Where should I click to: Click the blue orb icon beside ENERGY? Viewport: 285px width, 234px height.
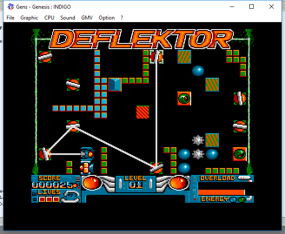click(233, 199)
